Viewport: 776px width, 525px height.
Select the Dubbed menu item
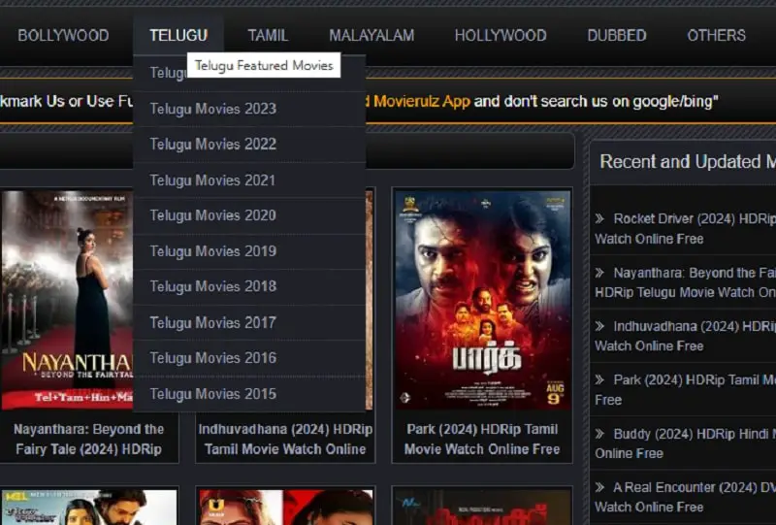point(616,35)
